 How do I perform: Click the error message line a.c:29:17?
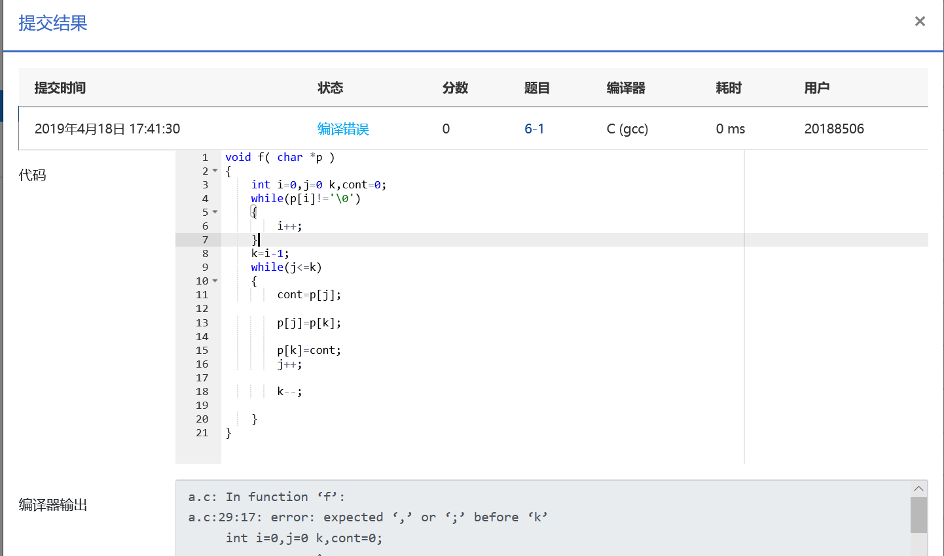[368, 517]
